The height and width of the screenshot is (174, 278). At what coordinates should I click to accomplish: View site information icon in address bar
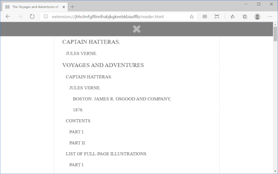[x=46, y=17]
